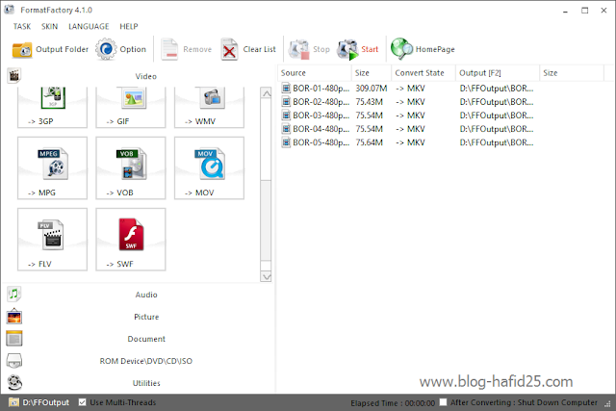Viewport: 616px width, 411px height.
Task: Choose the 3GP conversion tile
Action: [x=52, y=107]
